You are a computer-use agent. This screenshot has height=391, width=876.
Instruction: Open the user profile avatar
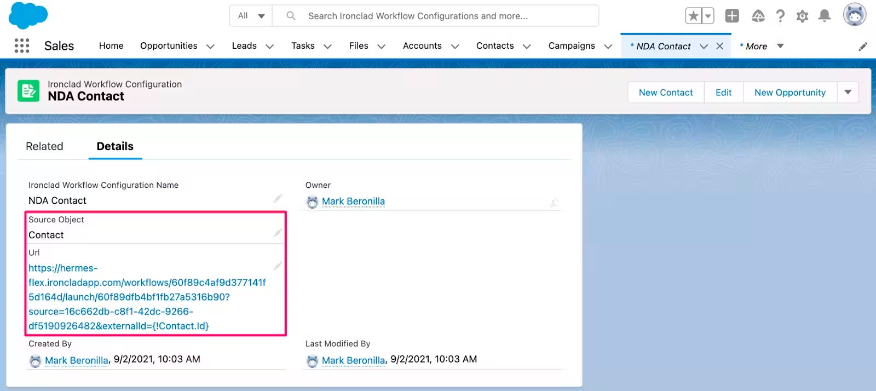pyautogui.click(x=855, y=15)
